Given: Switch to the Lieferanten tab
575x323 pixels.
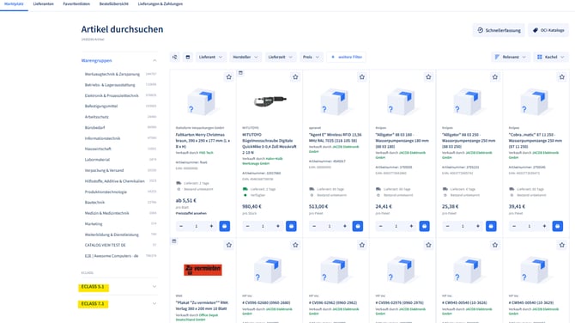Looking at the screenshot, I should [43, 4].
